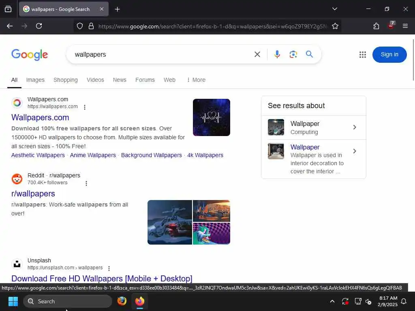Click the Unsplash result favicon
This screenshot has height=311, width=415.
(x=17, y=264)
